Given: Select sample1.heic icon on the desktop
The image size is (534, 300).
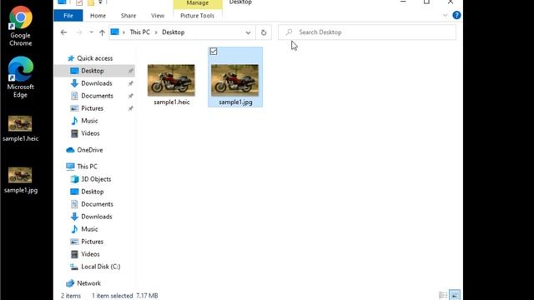Looking at the screenshot, I should point(20,128).
